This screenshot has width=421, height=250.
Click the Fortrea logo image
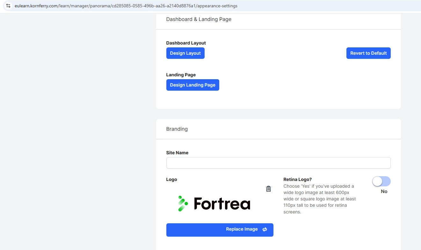pyautogui.click(x=214, y=204)
